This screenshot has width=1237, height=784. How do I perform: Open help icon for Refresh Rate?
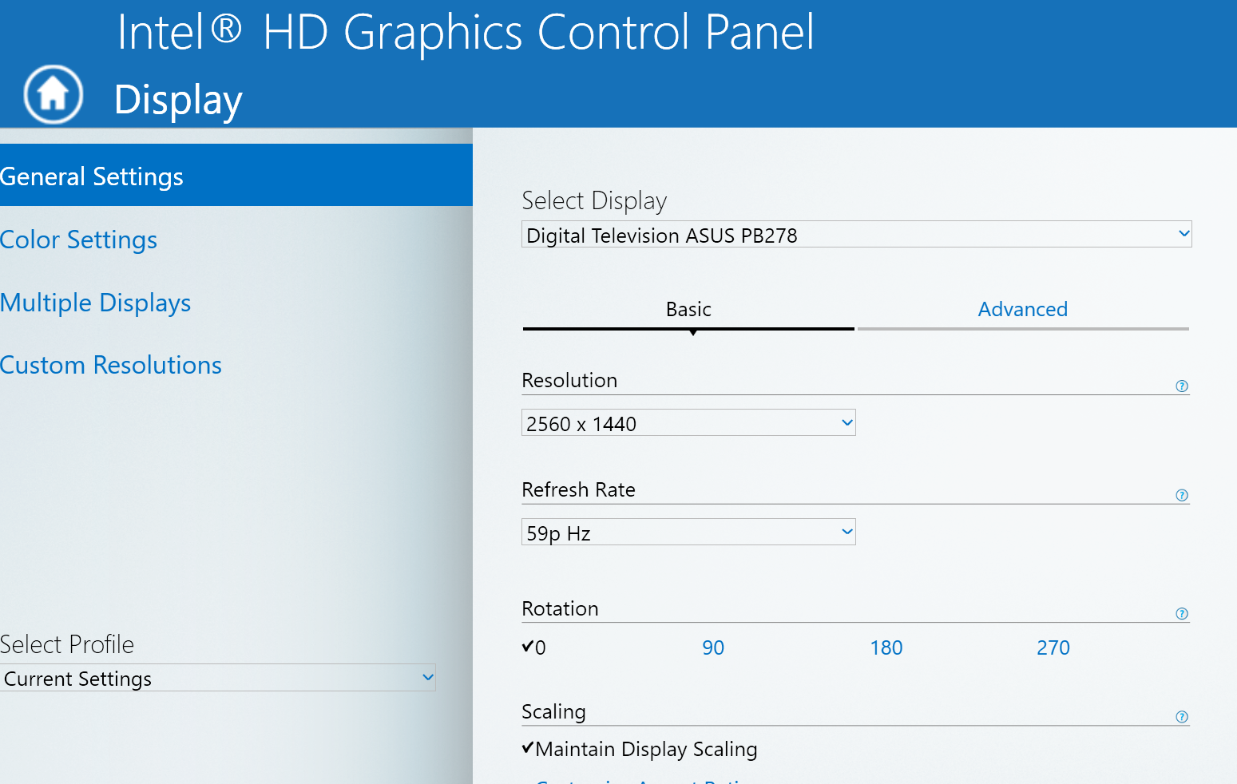[1182, 496]
